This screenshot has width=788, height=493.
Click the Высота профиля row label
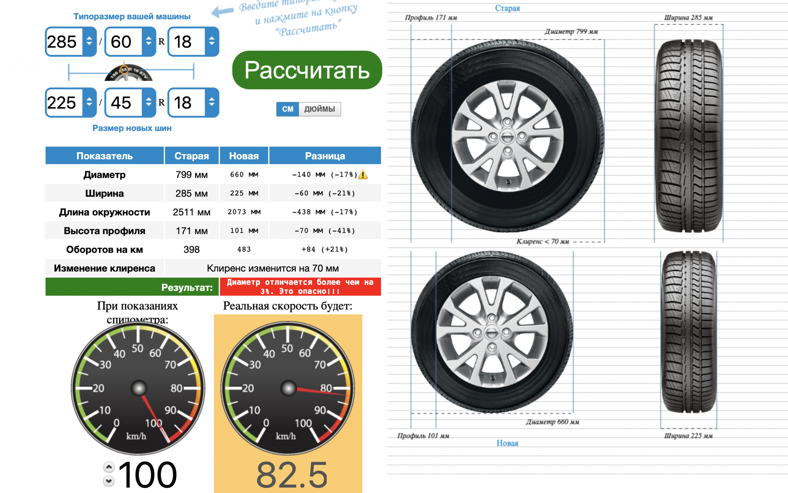tap(104, 230)
